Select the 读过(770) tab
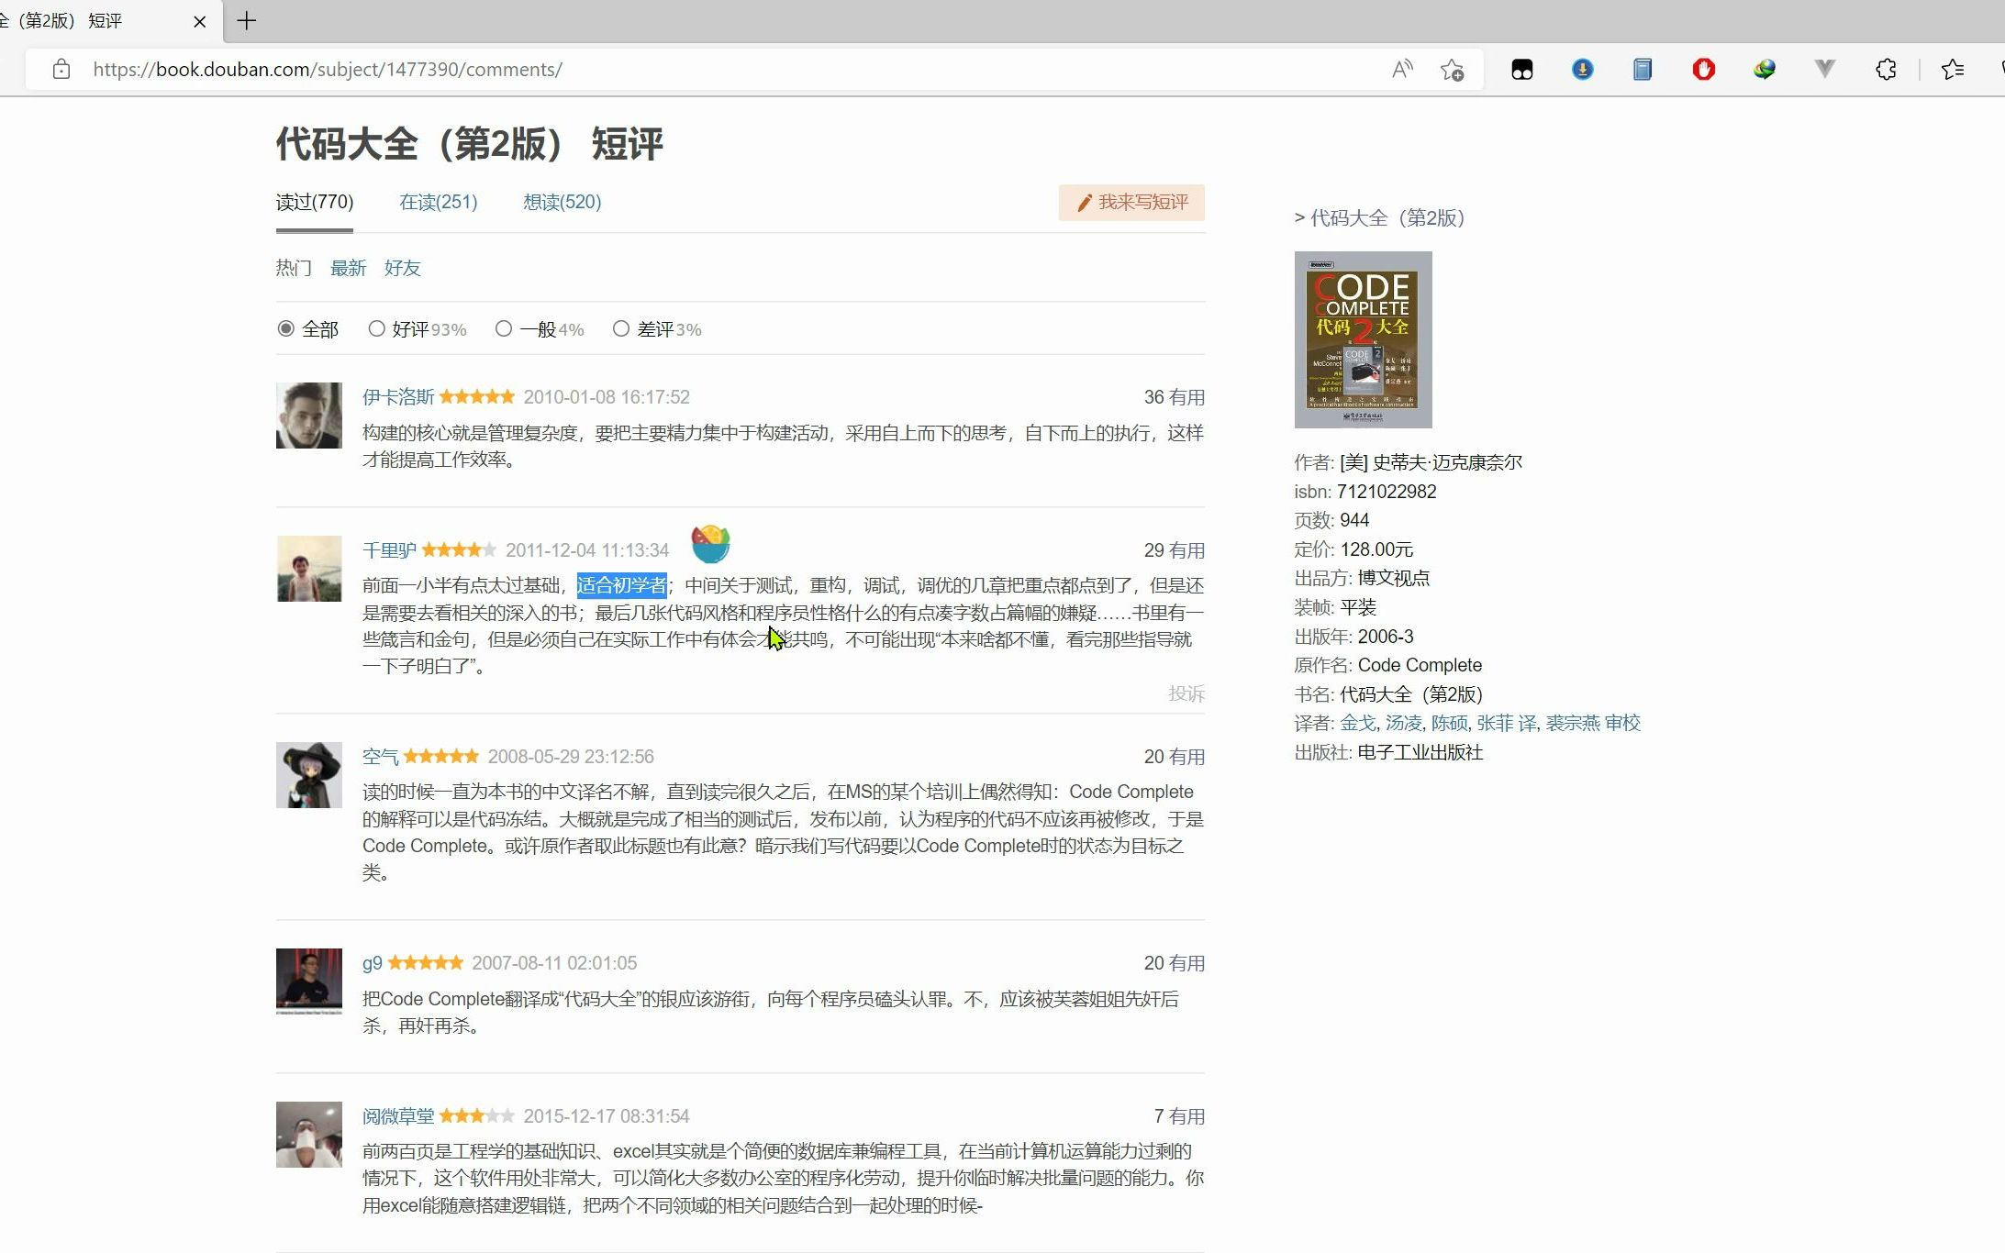The height and width of the screenshot is (1253, 2005). pos(315,202)
